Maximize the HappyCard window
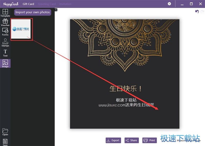 [191, 4]
